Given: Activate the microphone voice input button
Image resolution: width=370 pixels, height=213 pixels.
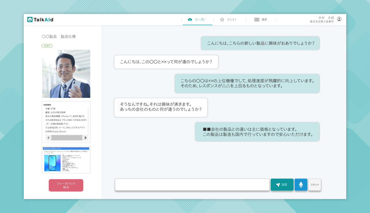Looking at the screenshot, I should [301, 185].
